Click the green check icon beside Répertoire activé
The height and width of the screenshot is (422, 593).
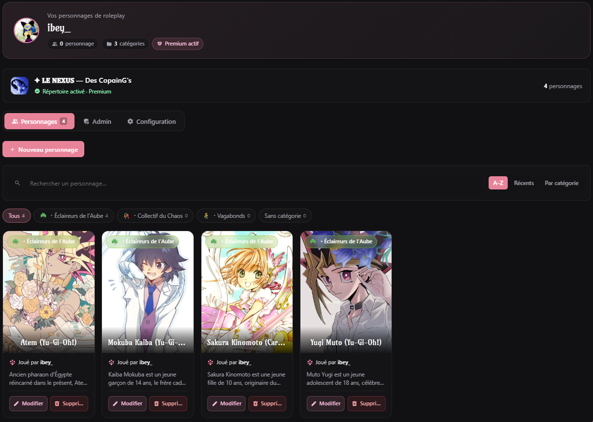pyautogui.click(x=37, y=92)
